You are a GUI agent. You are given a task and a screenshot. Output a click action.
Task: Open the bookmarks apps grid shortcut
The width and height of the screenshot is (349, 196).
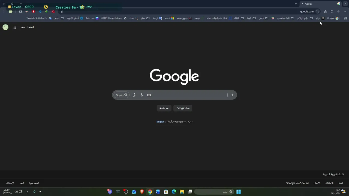[345, 18]
